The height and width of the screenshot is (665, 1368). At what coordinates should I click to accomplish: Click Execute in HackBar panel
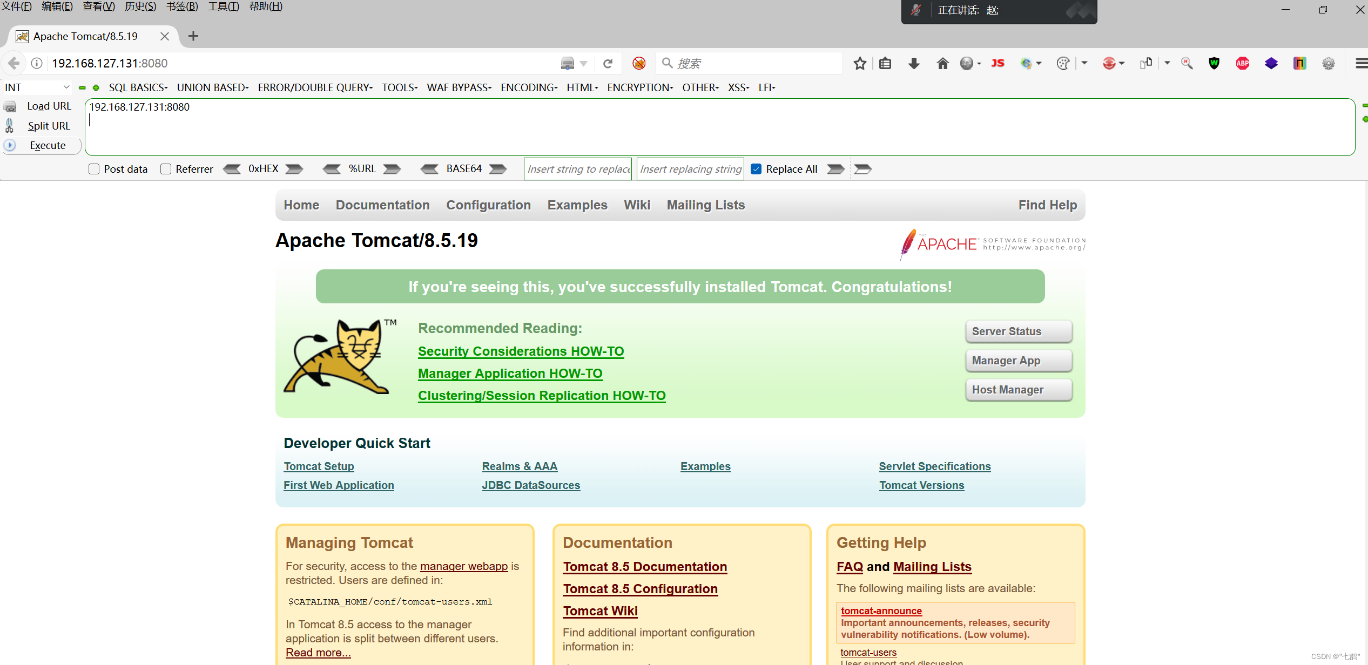tap(48, 145)
